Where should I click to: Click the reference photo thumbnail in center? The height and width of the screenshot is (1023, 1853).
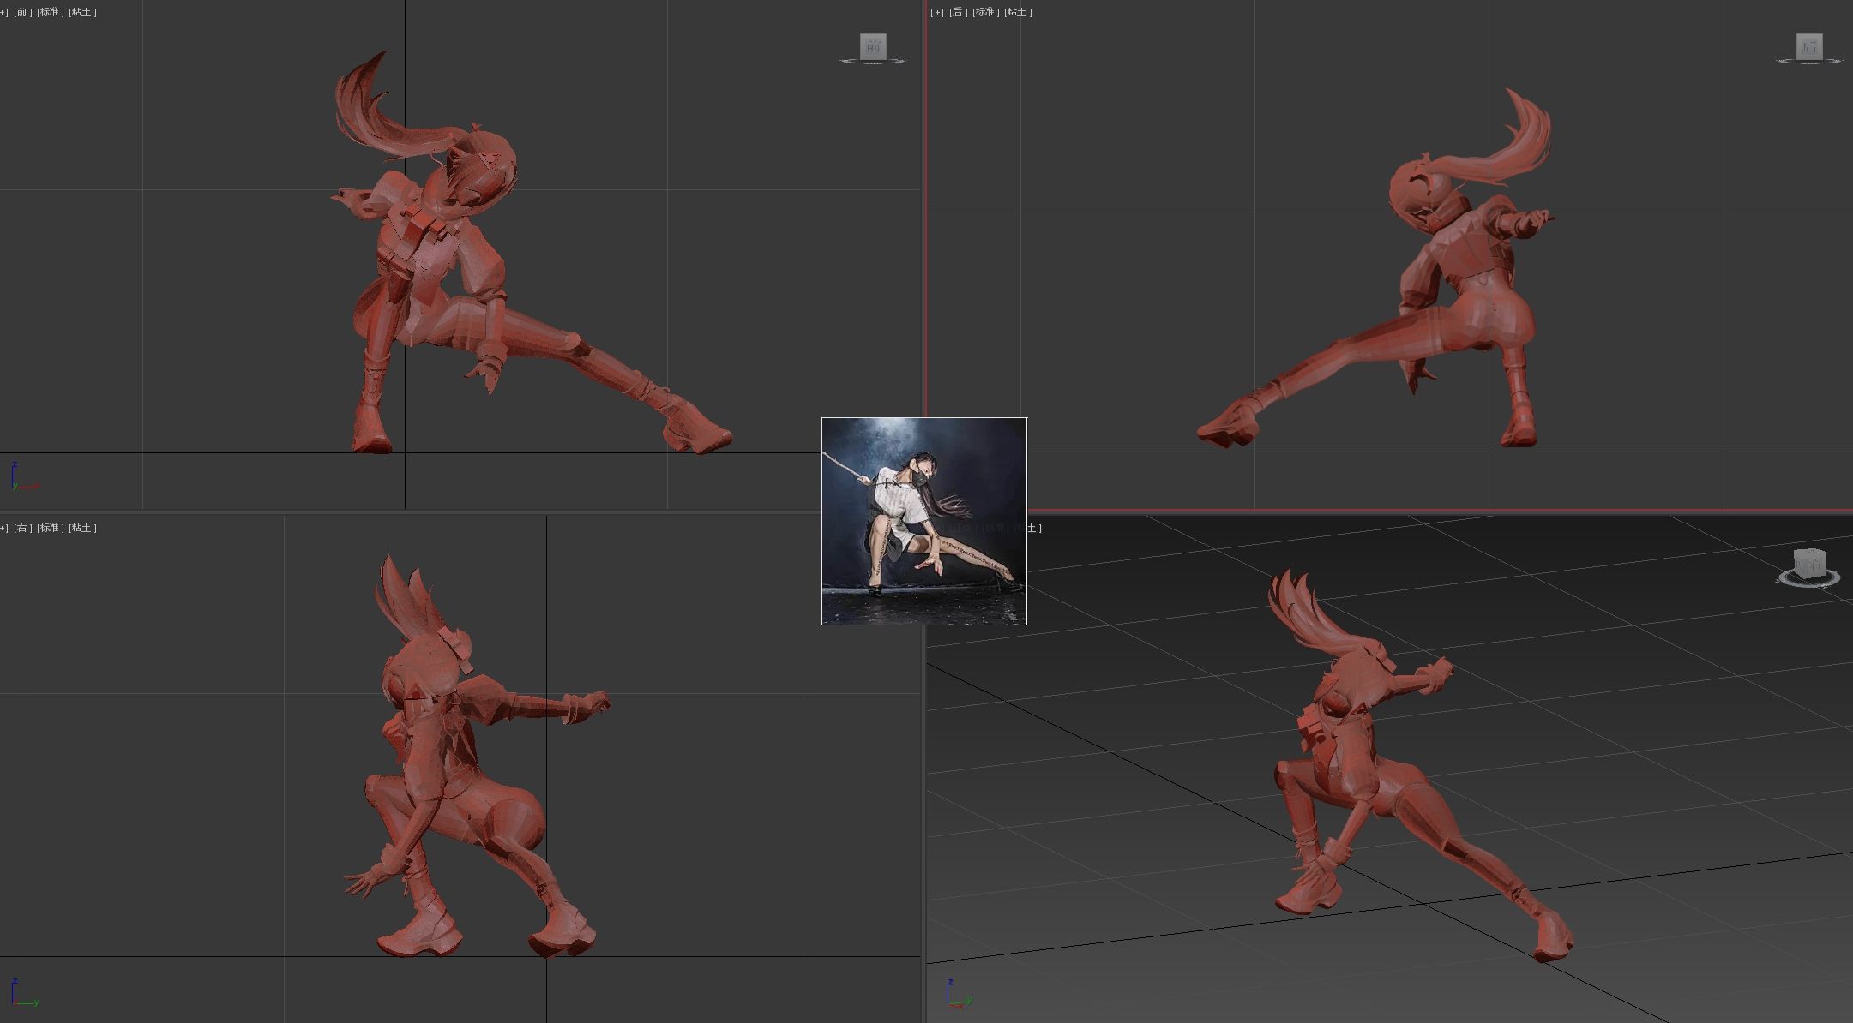point(923,521)
